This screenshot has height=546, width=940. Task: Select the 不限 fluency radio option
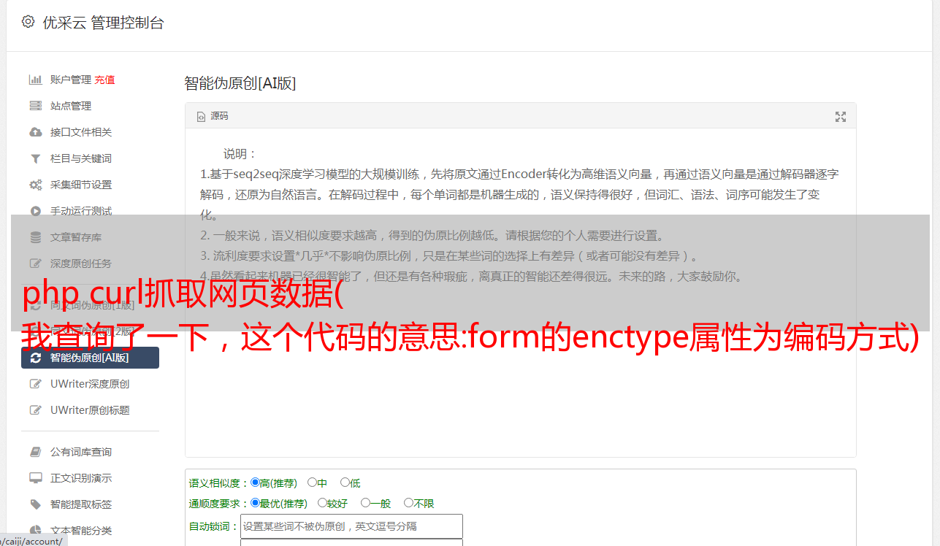(x=408, y=502)
